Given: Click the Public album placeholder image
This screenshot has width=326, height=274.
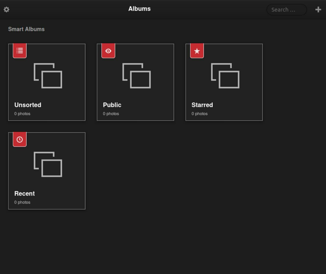Looking at the screenshot, I should pyautogui.click(x=137, y=76).
